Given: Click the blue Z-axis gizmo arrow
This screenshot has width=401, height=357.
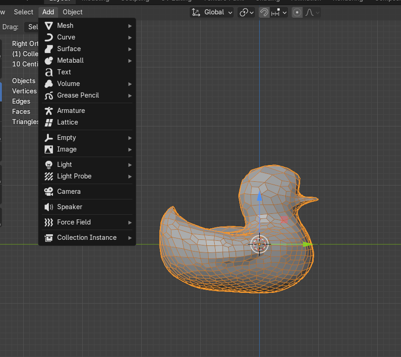Looking at the screenshot, I should click(259, 196).
